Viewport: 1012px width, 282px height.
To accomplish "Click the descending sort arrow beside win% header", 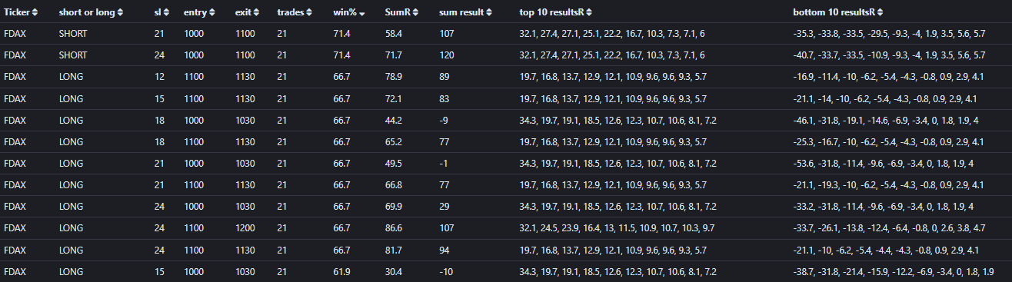I will (362, 13).
